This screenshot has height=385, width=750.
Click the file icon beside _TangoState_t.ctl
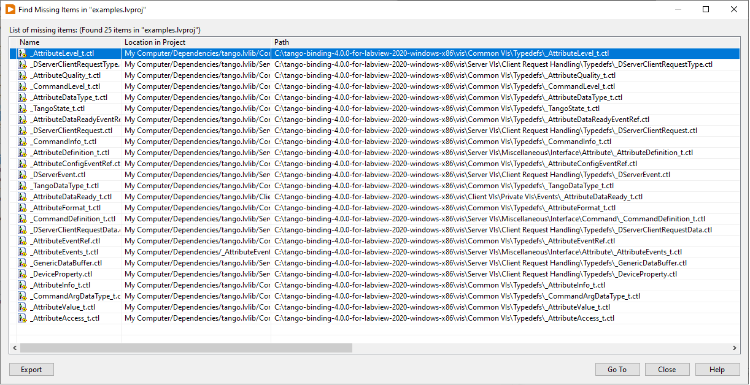point(22,109)
